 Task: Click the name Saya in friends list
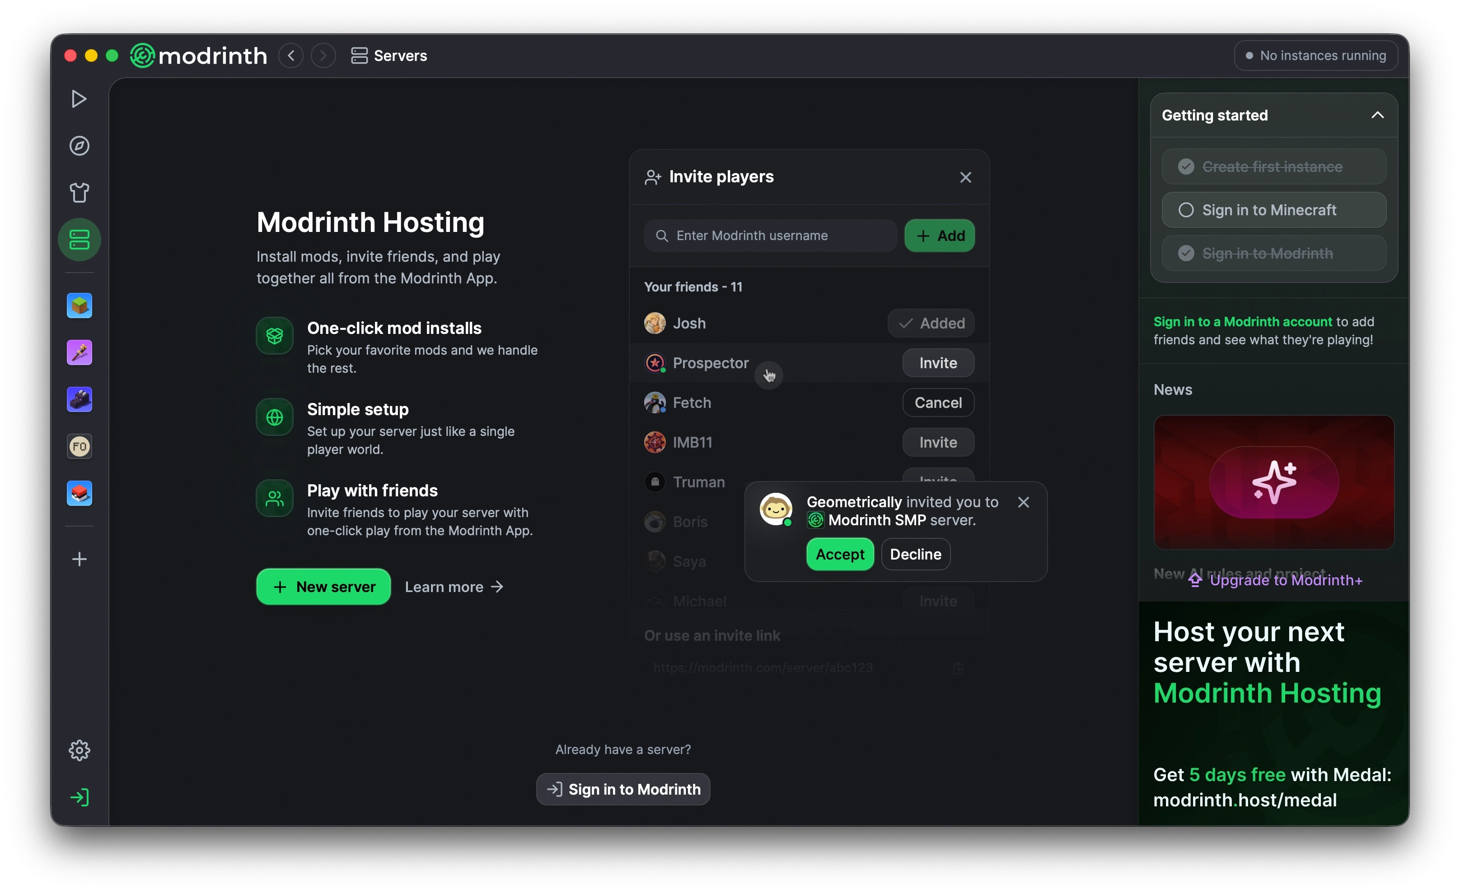click(689, 561)
